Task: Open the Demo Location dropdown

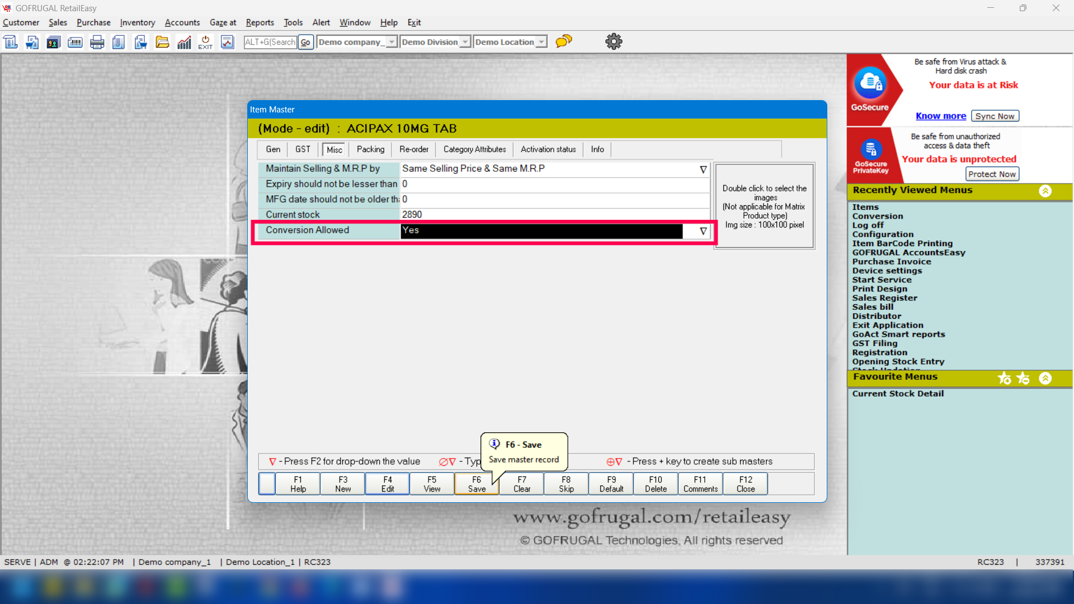Action: 541,42
